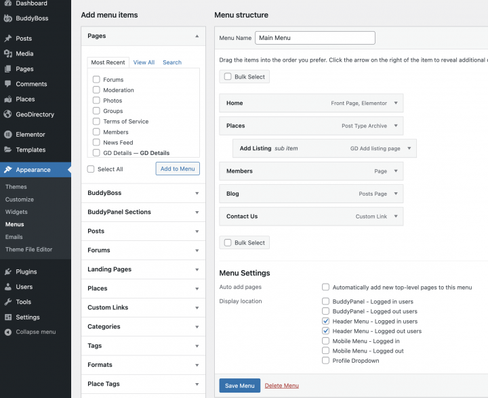Screen dimensions: 488x398
Task: Click the Menu Name input field
Action: 314,38
